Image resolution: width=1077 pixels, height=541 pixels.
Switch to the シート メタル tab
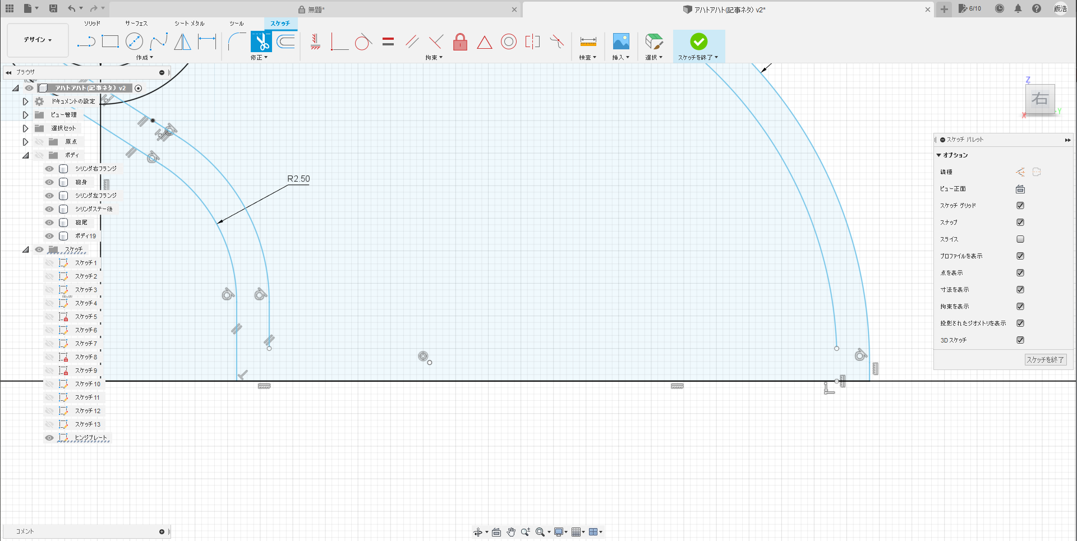pos(189,24)
